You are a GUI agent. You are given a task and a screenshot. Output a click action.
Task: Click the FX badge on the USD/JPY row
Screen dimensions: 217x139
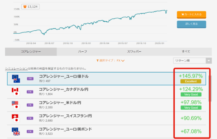(30, 105)
